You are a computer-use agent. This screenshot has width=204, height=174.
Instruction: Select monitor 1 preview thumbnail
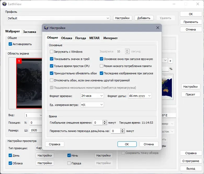[29, 83]
